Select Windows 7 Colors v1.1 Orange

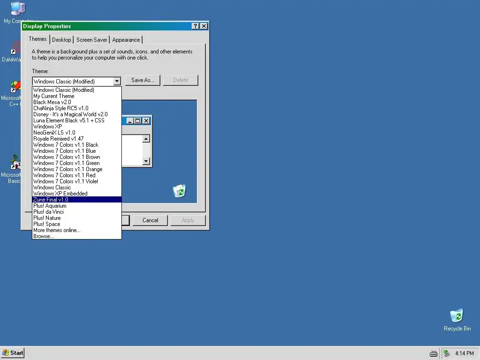coord(77,169)
